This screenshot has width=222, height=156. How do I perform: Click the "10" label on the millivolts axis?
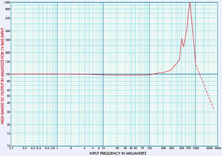[x=9, y=146]
